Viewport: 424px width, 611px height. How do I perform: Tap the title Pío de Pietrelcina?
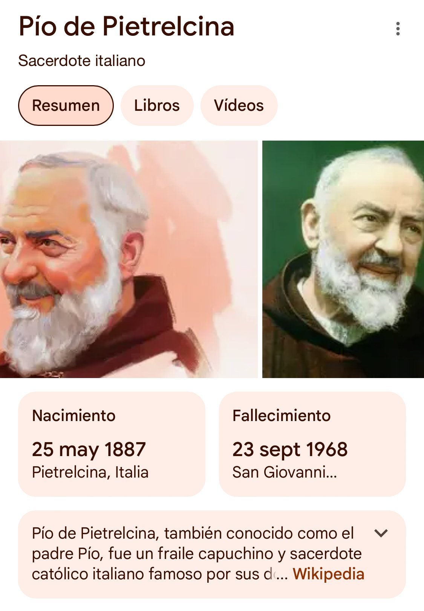[x=127, y=26]
